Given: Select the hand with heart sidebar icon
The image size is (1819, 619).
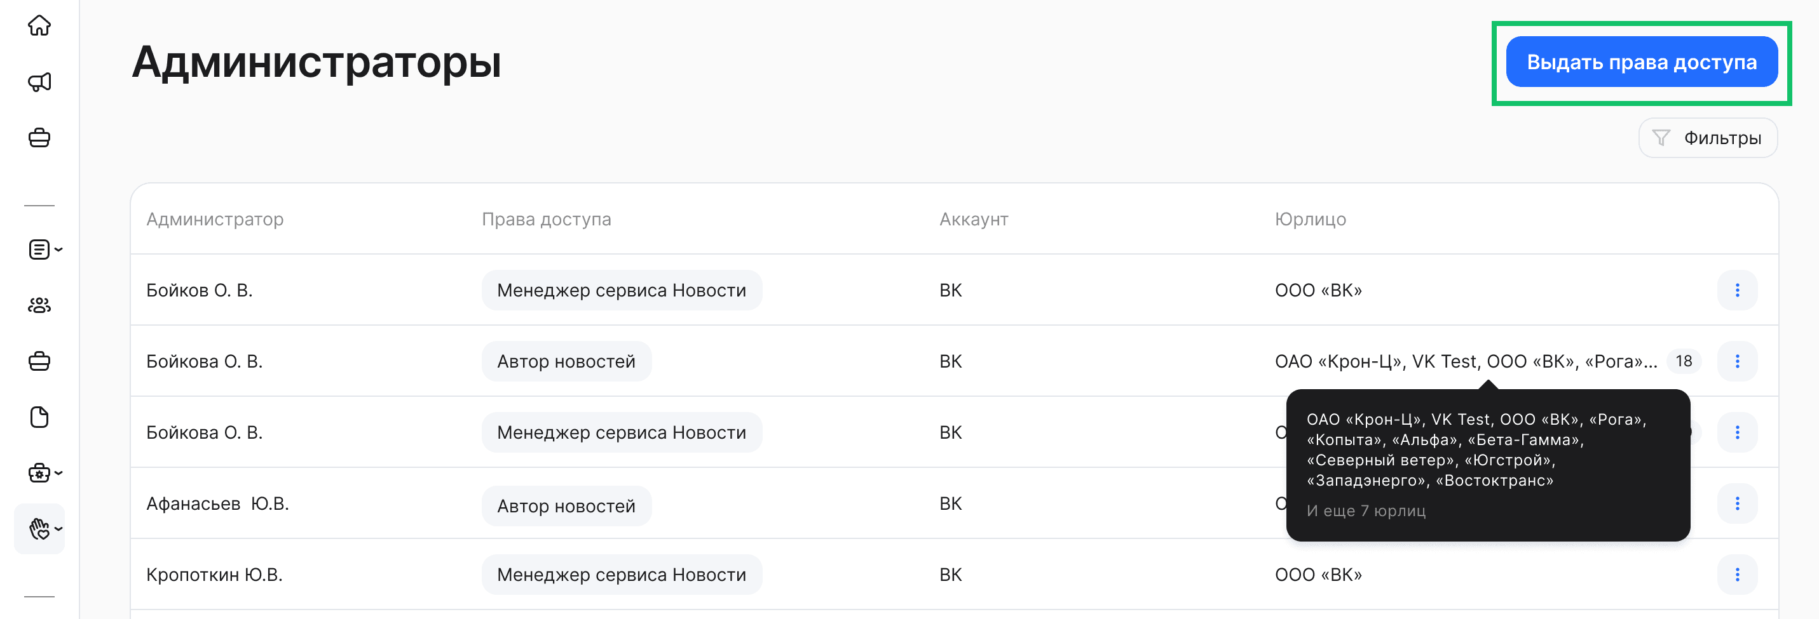Looking at the screenshot, I should click(x=37, y=529).
